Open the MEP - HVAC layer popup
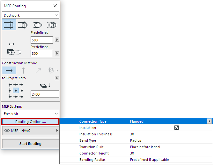This screenshot has height=165, width=214. (x=31, y=131)
